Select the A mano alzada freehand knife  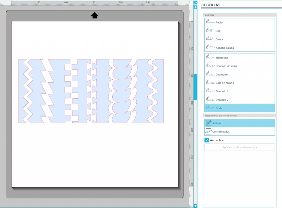click(211, 47)
